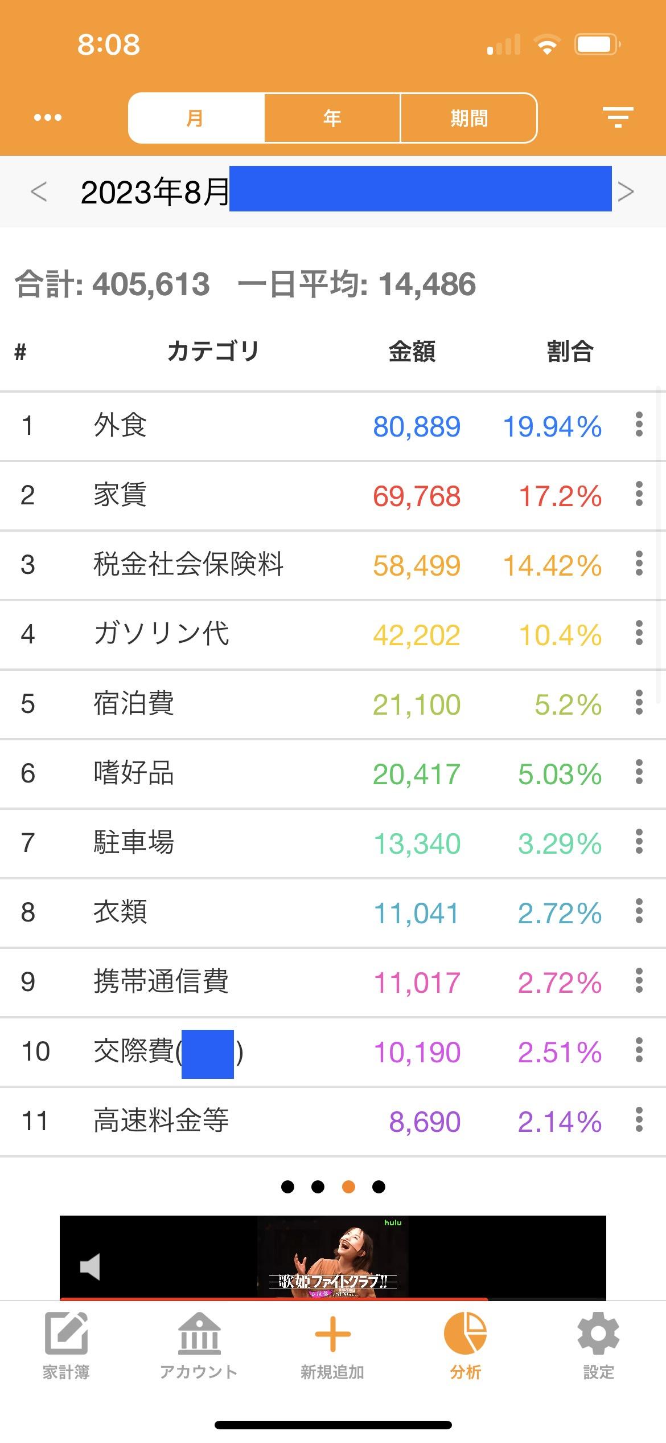Go to next month with right chevron
666x1443 pixels.
[626, 191]
